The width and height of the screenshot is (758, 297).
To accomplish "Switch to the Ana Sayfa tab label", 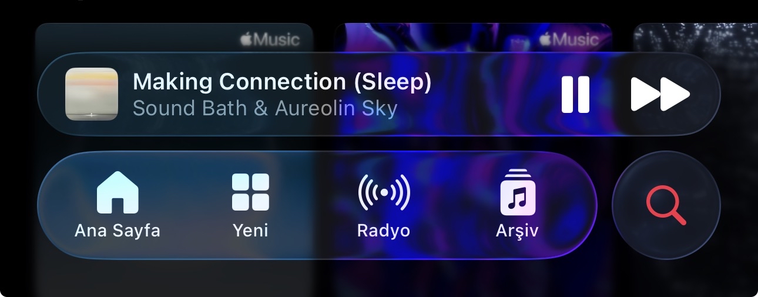I will (118, 231).
